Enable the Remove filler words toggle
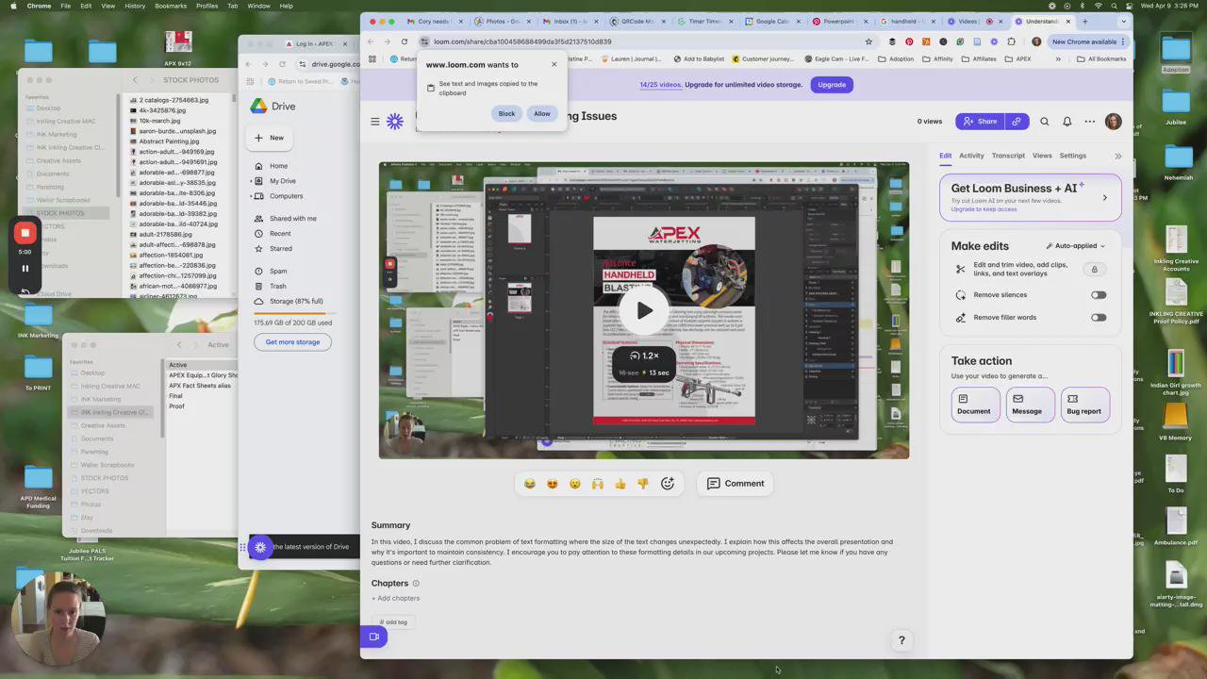Image resolution: width=1207 pixels, height=679 pixels. 1099,318
